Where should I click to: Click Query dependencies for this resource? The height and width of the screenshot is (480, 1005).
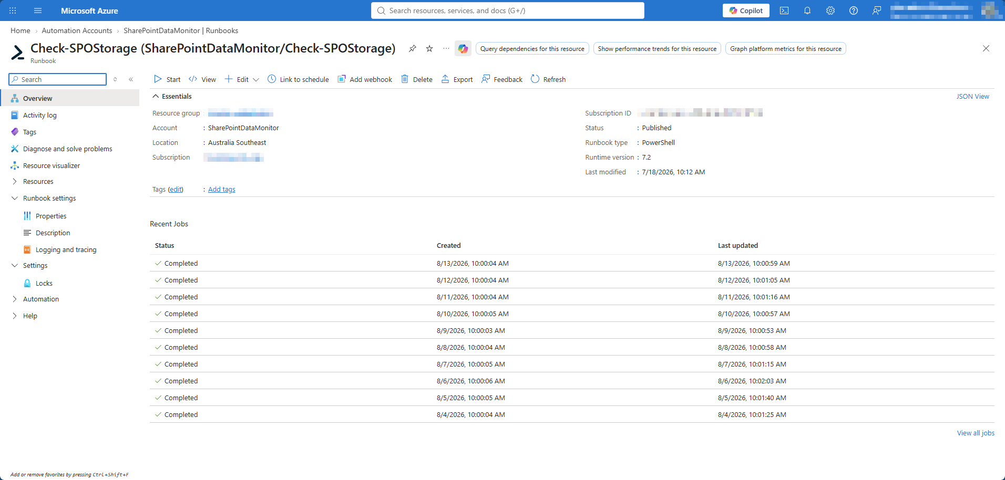pos(532,49)
